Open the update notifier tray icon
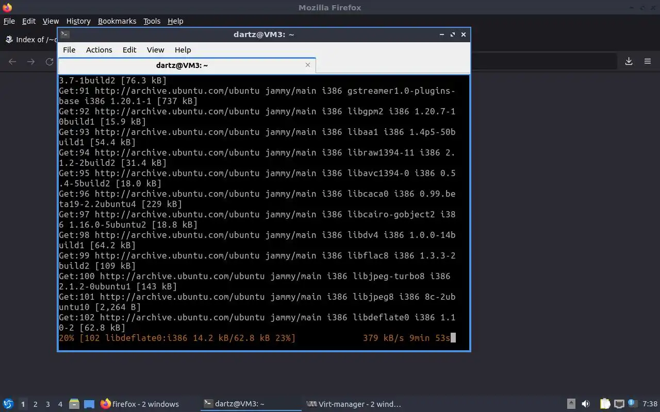Viewport: 660px width, 412px height. coord(633,404)
